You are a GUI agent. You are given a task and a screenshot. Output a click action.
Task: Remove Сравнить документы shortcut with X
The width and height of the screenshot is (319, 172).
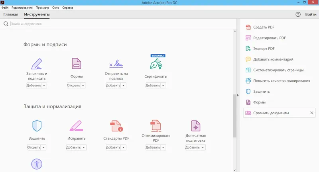(x=312, y=113)
